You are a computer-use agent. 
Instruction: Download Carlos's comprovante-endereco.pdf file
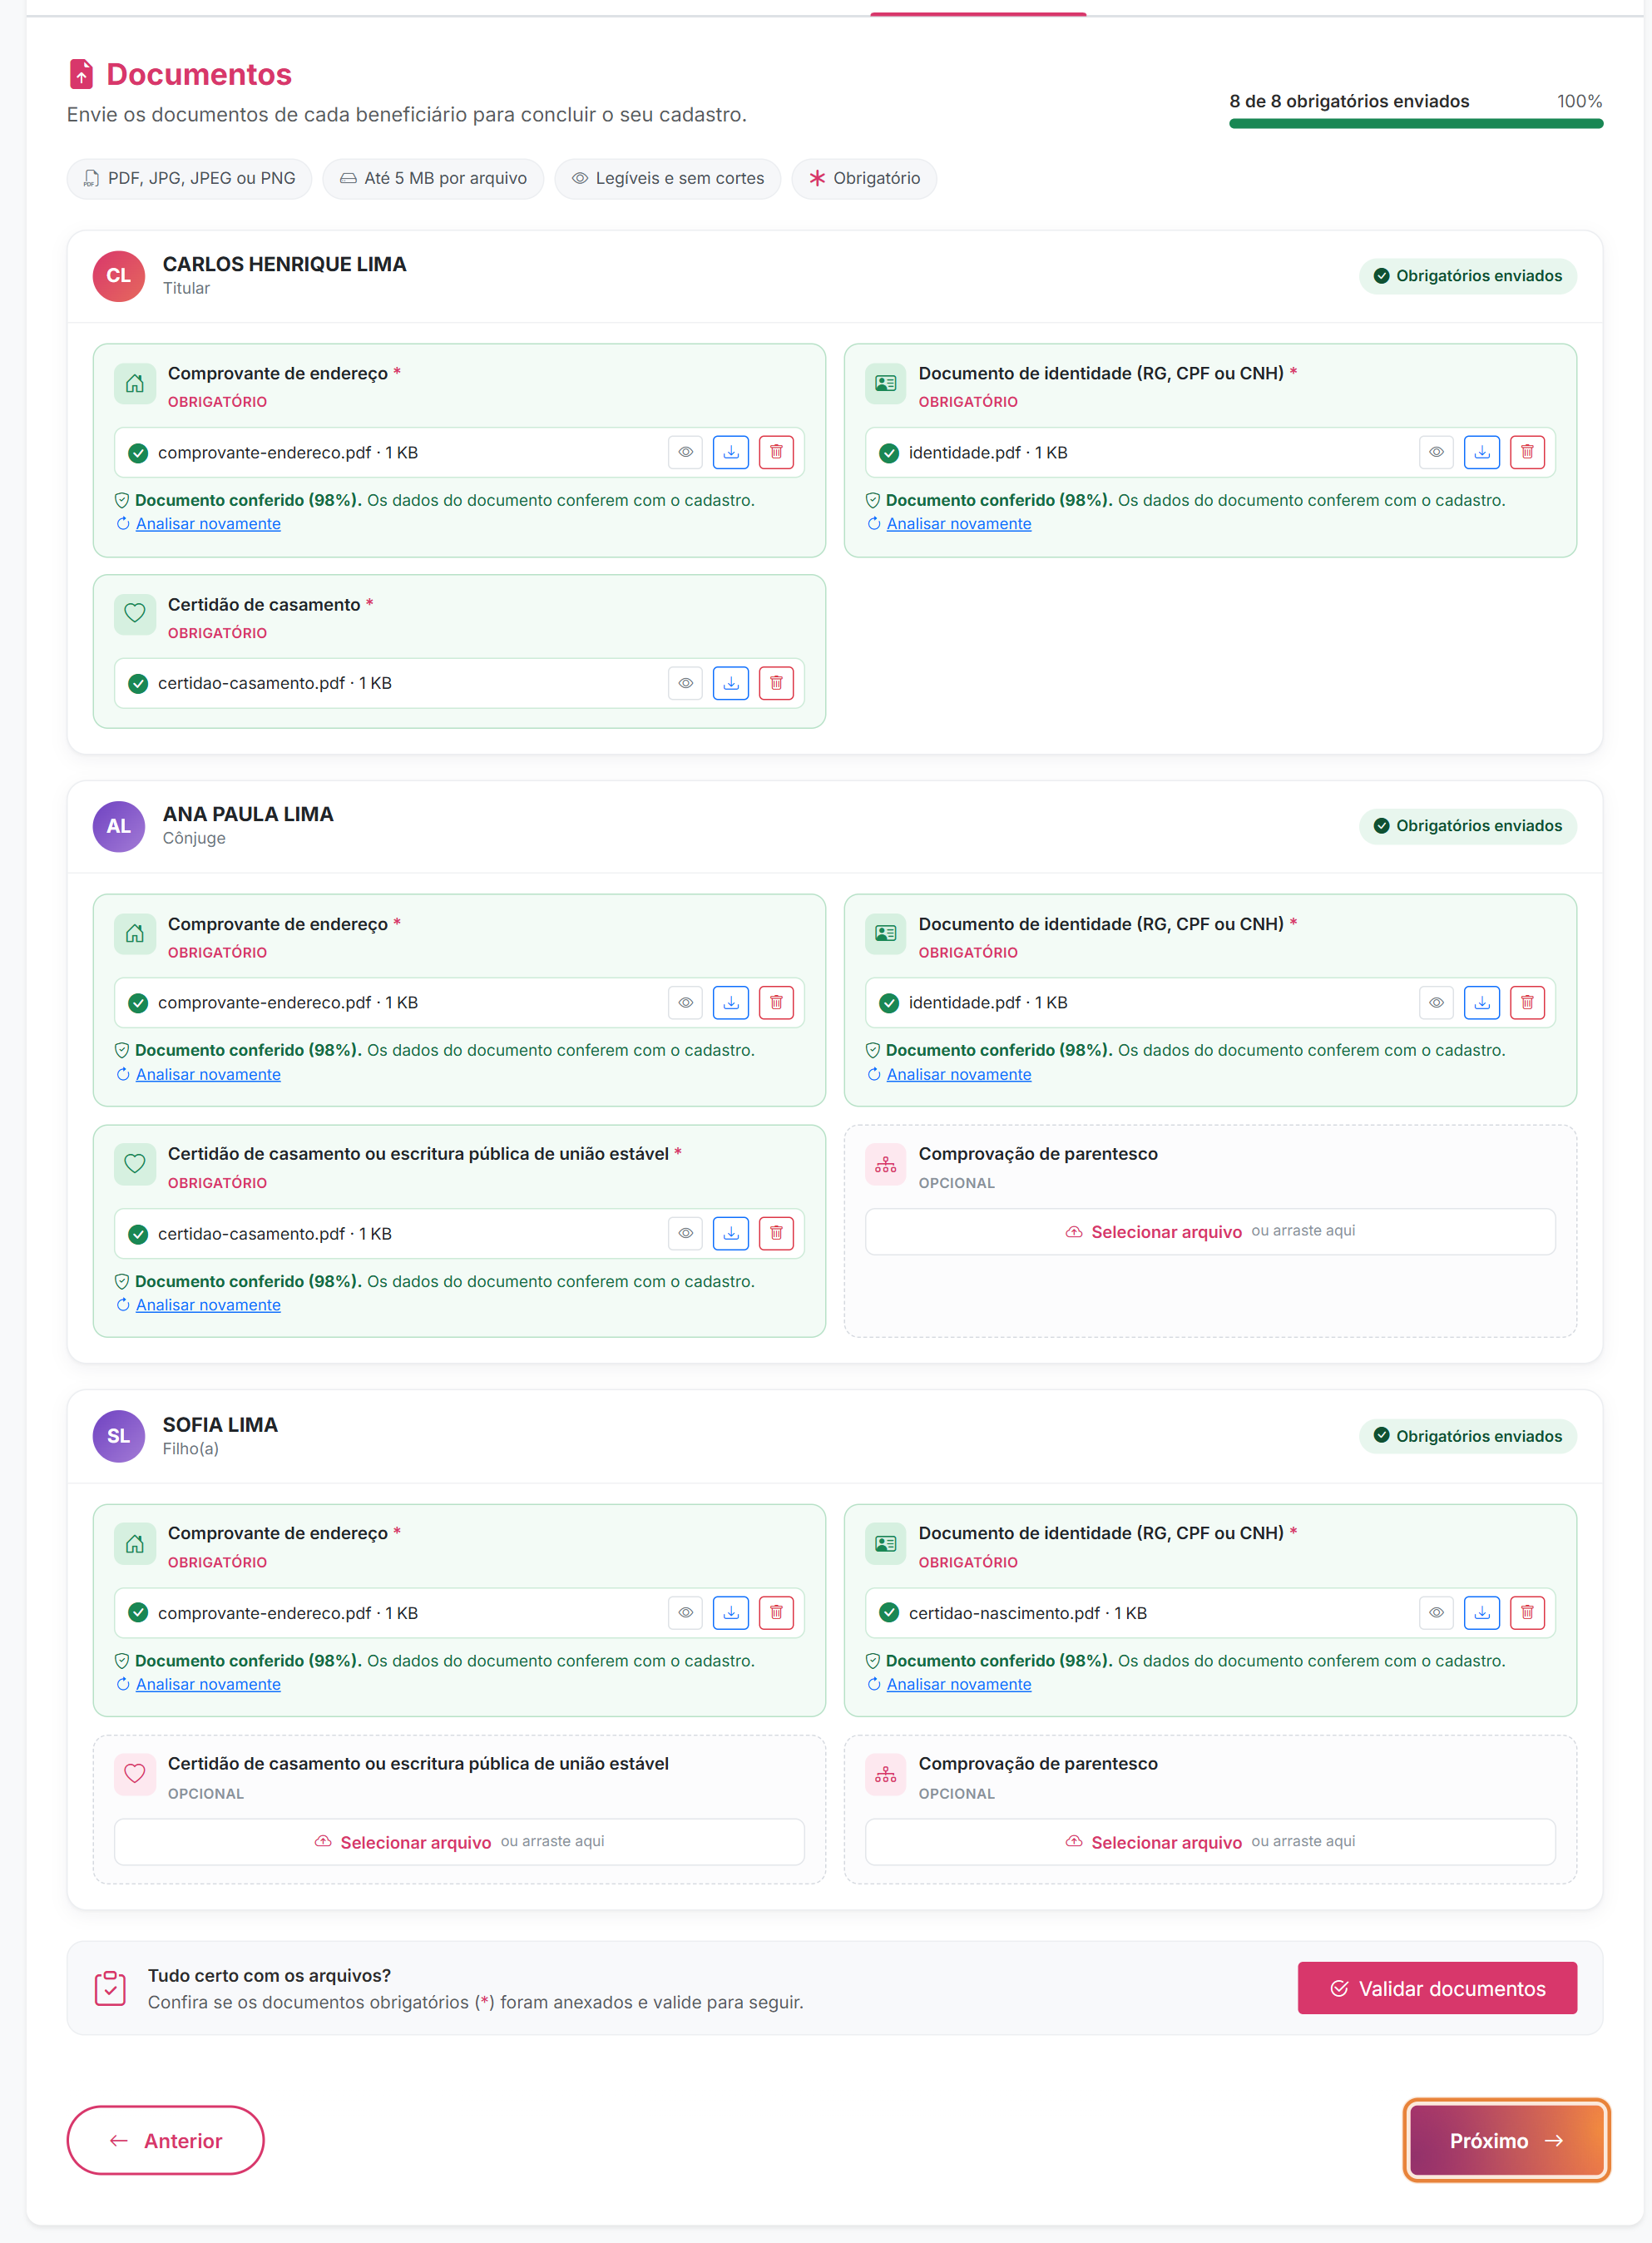731,452
